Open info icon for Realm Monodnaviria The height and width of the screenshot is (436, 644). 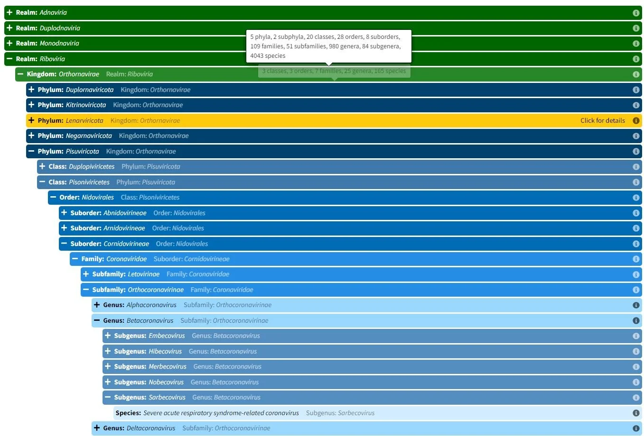click(636, 44)
